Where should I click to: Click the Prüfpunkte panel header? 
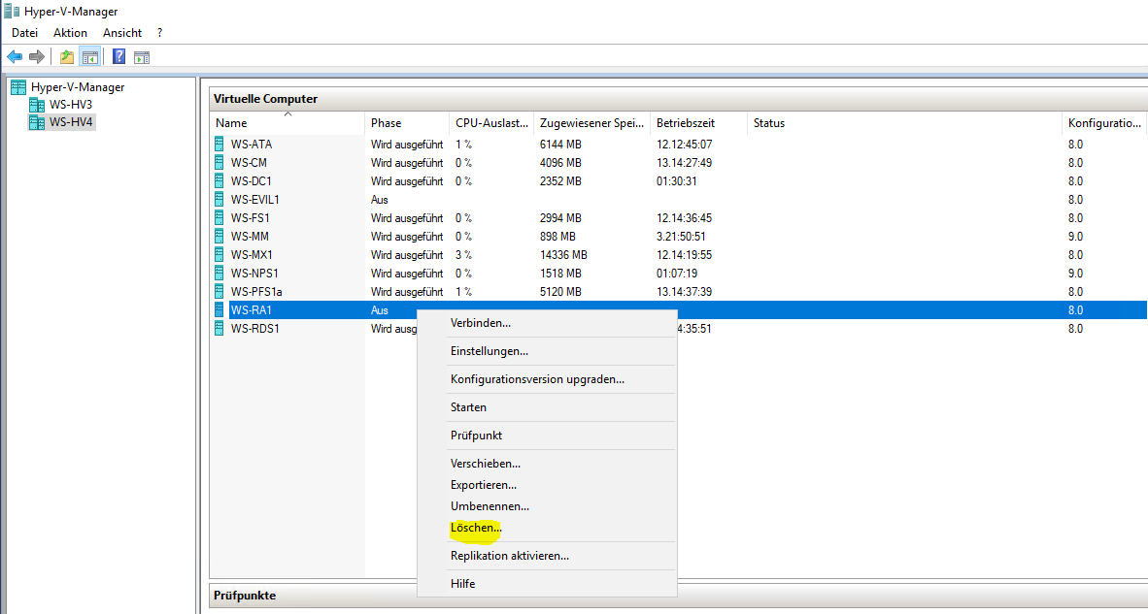pyautogui.click(x=678, y=596)
